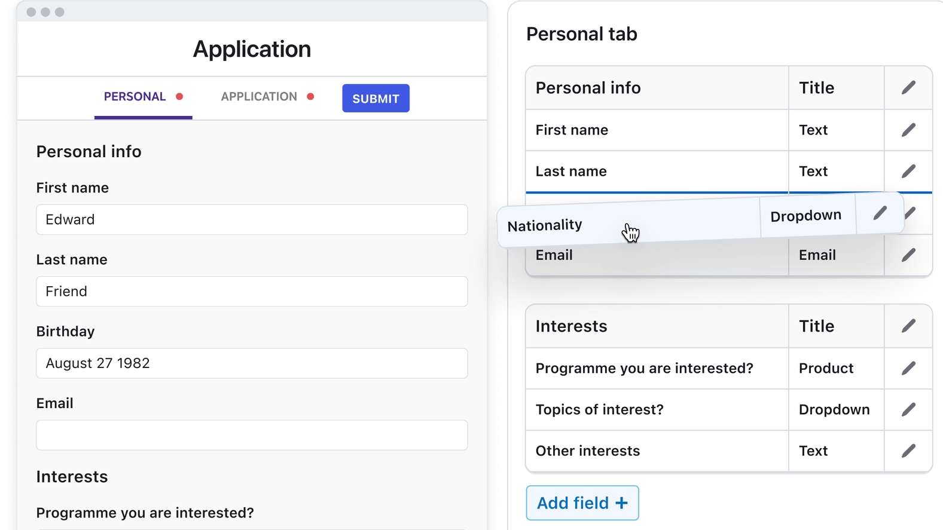Click the First name input containing Edward
Viewport: 943px width, 530px height.
pos(252,220)
